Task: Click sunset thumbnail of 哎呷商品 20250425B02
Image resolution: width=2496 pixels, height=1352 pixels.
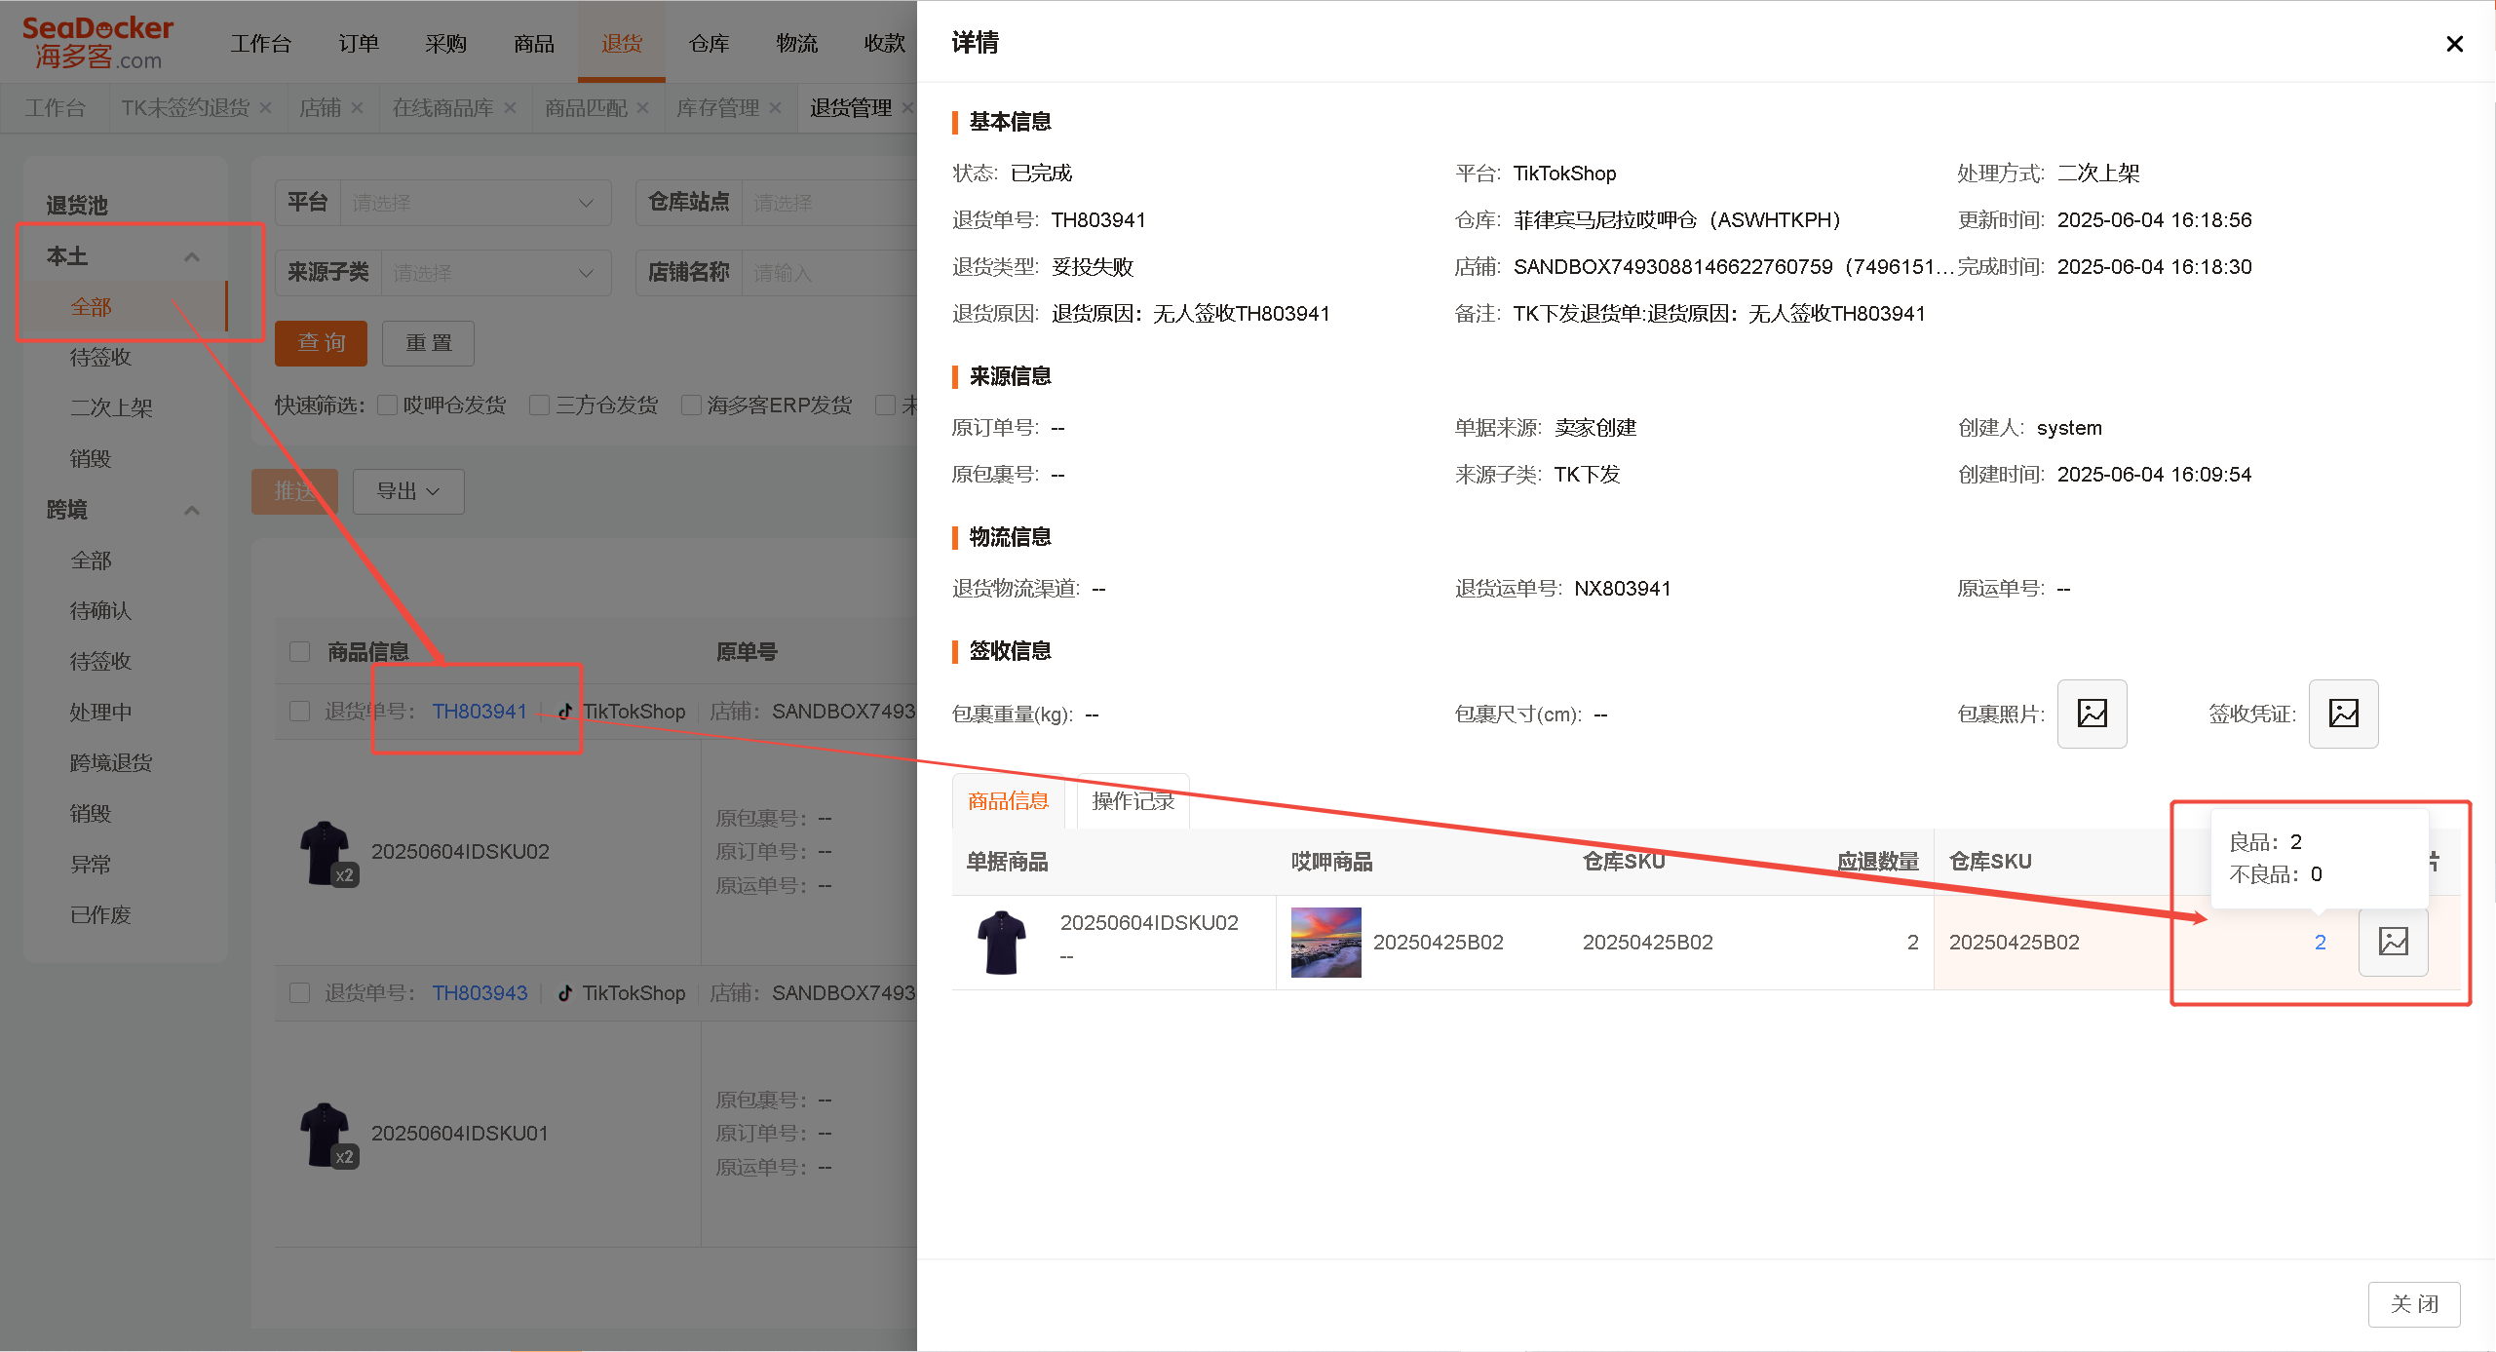Action: coord(1325,942)
